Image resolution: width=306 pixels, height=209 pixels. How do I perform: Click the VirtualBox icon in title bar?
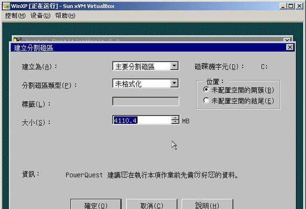coord(6,6)
